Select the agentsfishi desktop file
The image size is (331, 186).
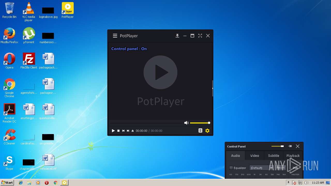29,88
